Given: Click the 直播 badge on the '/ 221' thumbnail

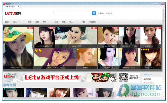Looking at the screenshot, I should coord(158,28).
